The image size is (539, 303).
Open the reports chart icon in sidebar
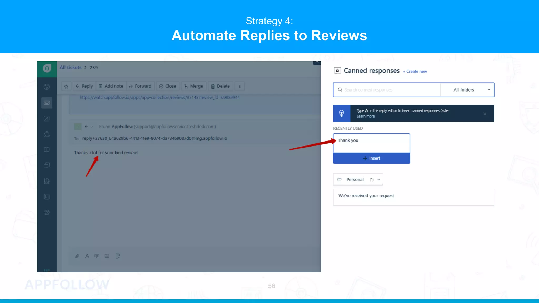click(x=47, y=196)
